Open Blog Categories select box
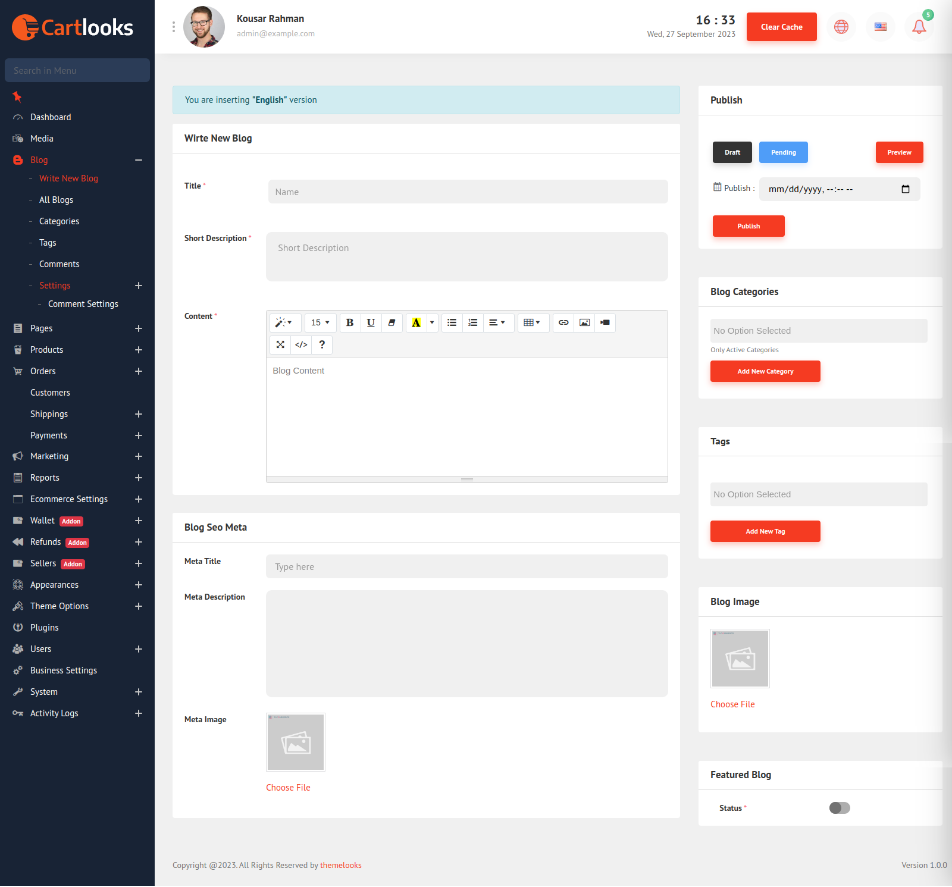This screenshot has height=887, width=952. pyautogui.click(x=818, y=331)
